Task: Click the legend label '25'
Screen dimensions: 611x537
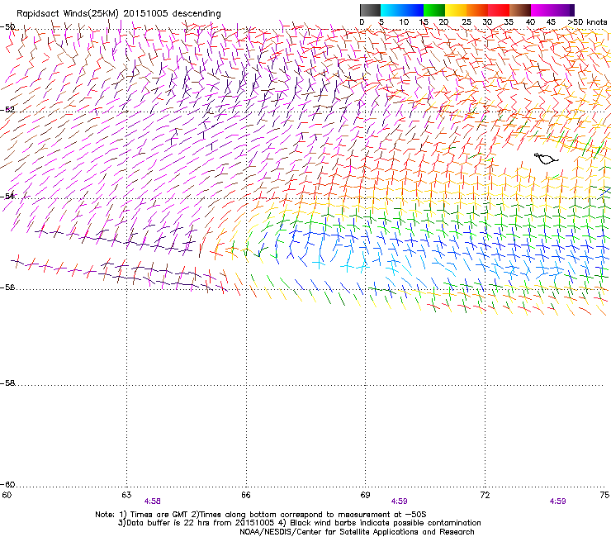Action: (x=467, y=22)
